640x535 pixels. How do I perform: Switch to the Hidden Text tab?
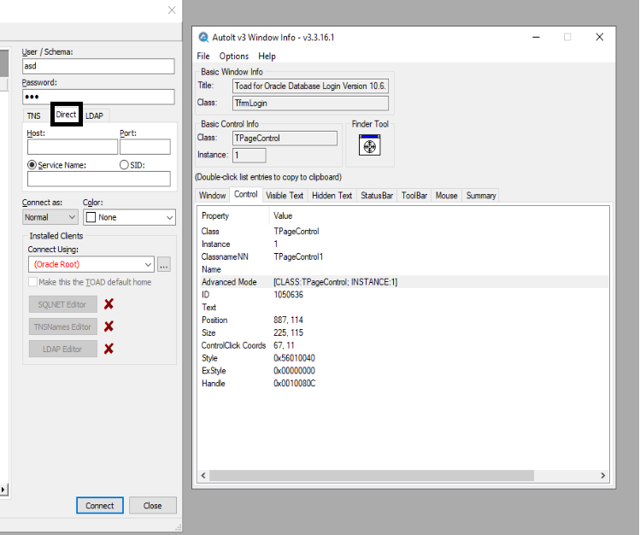pos(332,196)
